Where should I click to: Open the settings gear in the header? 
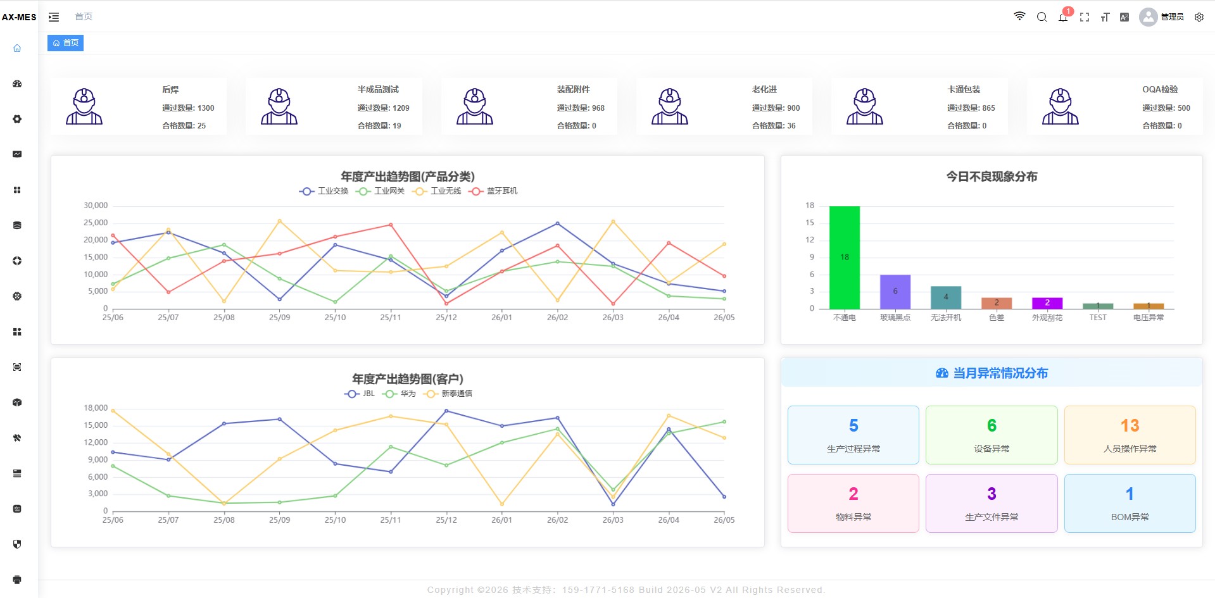[x=1199, y=17]
